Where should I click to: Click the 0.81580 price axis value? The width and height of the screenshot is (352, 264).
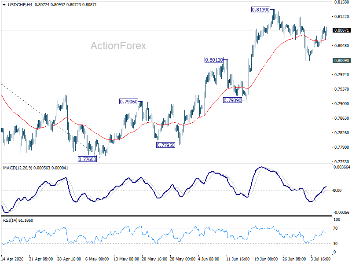[341, 2]
